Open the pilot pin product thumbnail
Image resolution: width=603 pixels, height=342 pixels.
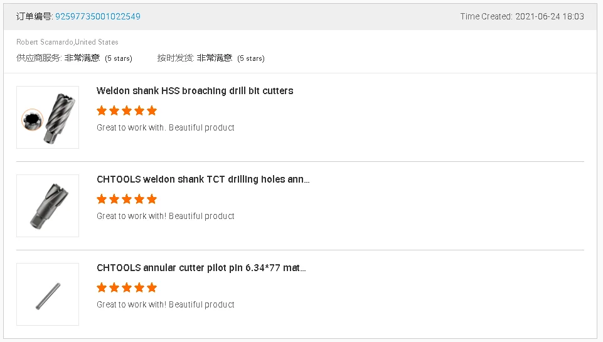(x=48, y=294)
